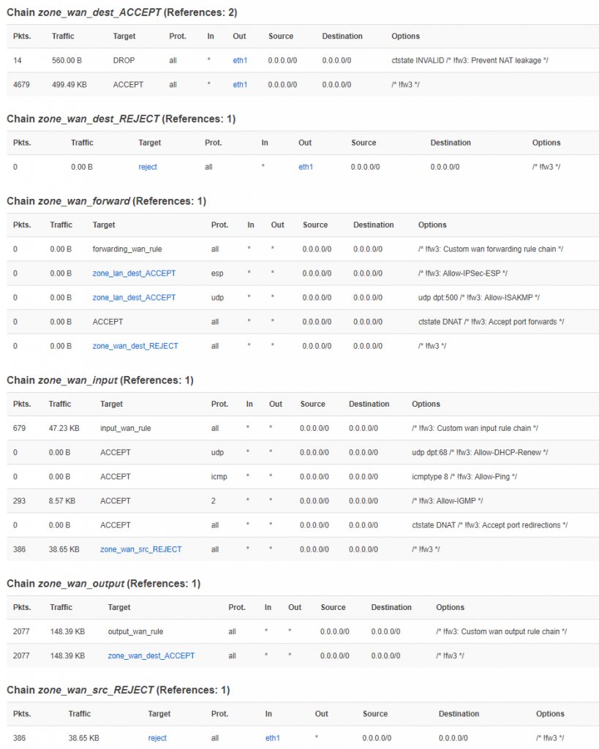Open zone_lan_dest_ACCEPT link in esp row

pos(134,274)
